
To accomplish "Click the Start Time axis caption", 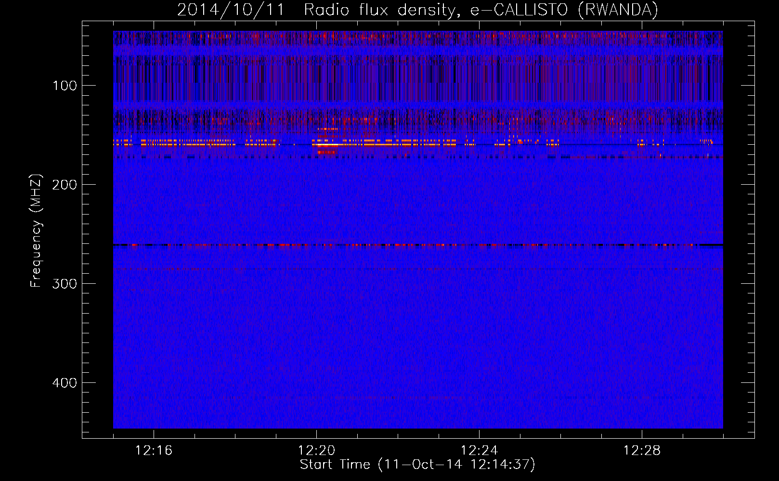I will [x=417, y=465].
